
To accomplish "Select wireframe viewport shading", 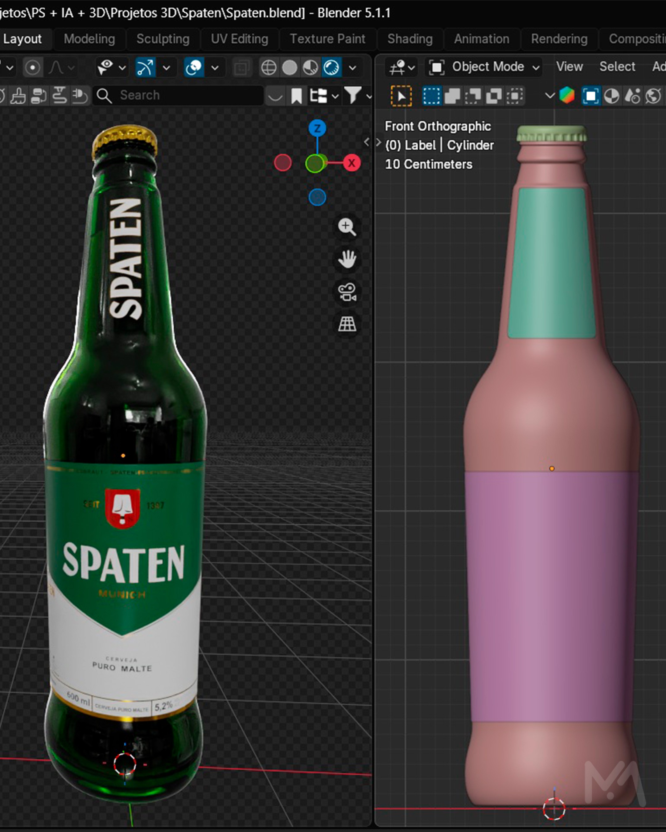I will [268, 68].
